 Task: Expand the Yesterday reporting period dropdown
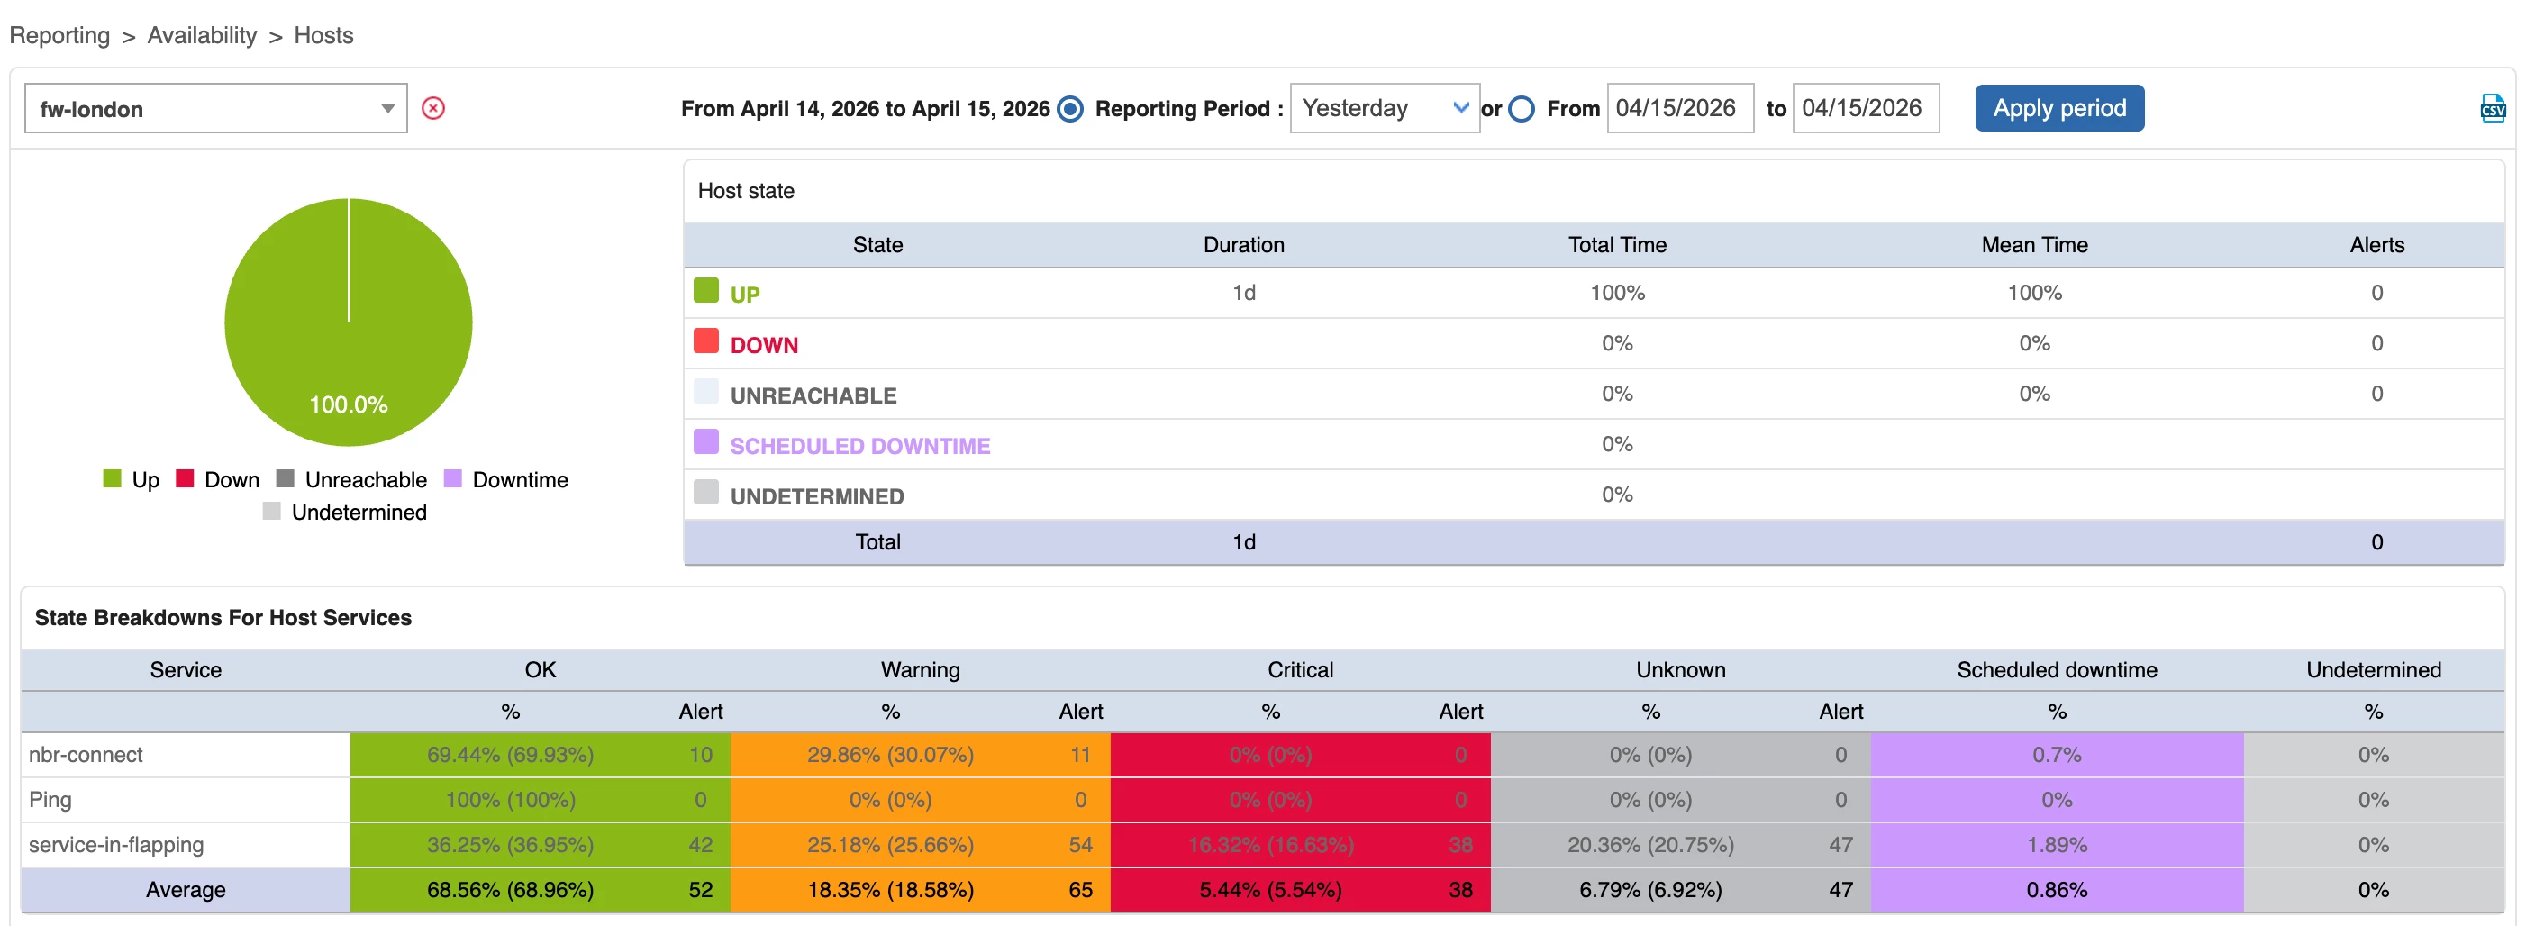click(1384, 109)
